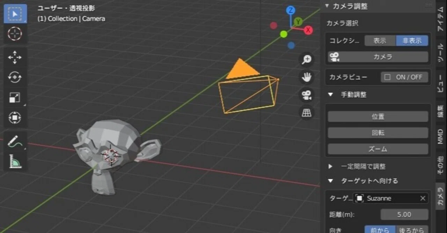
Task: Click the negative X axis gizmo dot
Action: click(x=274, y=25)
